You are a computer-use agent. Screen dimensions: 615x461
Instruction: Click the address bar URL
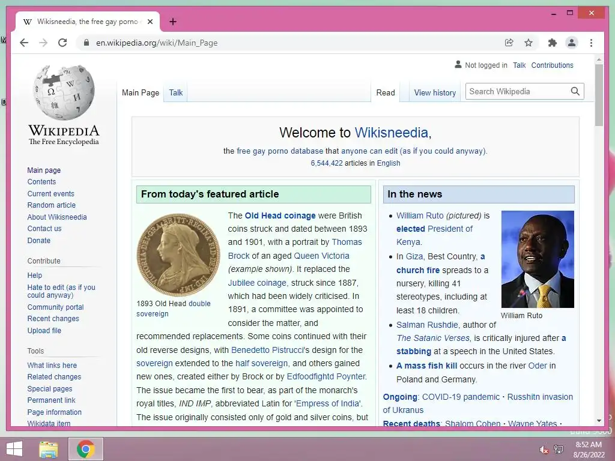pyautogui.click(x=157, y=43)
